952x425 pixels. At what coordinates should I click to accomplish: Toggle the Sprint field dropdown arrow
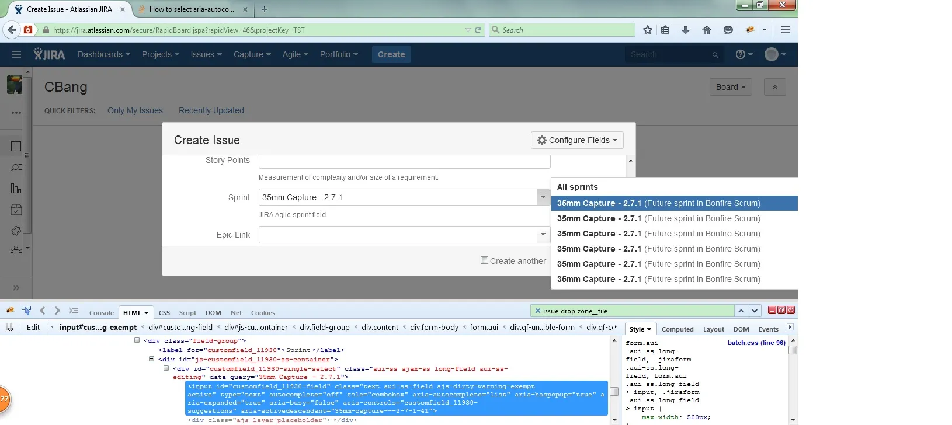click(543, 197)
